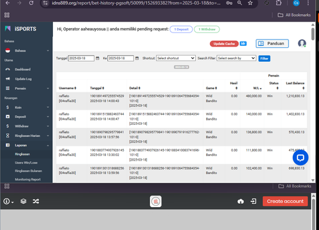The height and width of the screenshot is (230, 319).
Task: Click the layers icon in bottom toolbar
Action: coord(24,201)
